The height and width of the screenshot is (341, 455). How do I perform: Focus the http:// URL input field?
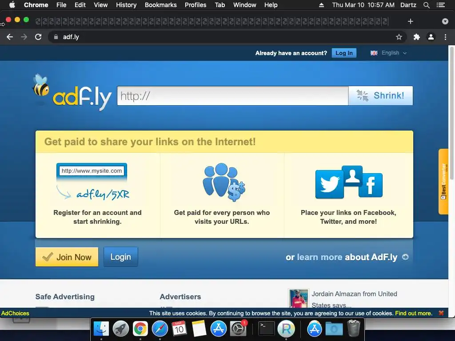(233, 96)
